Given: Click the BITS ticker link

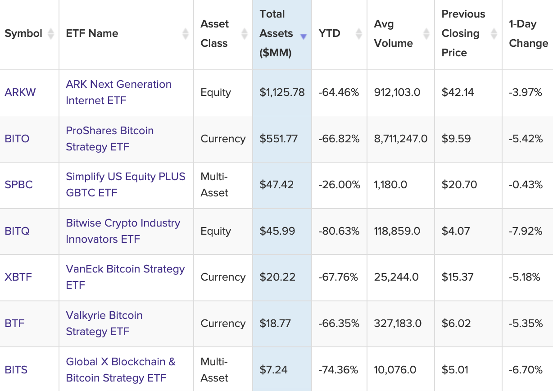Looking at the screenshot, I should tap(16, 369).
